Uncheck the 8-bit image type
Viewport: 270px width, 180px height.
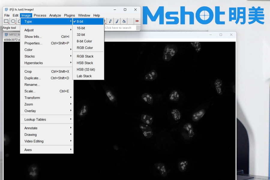[80, 22]
